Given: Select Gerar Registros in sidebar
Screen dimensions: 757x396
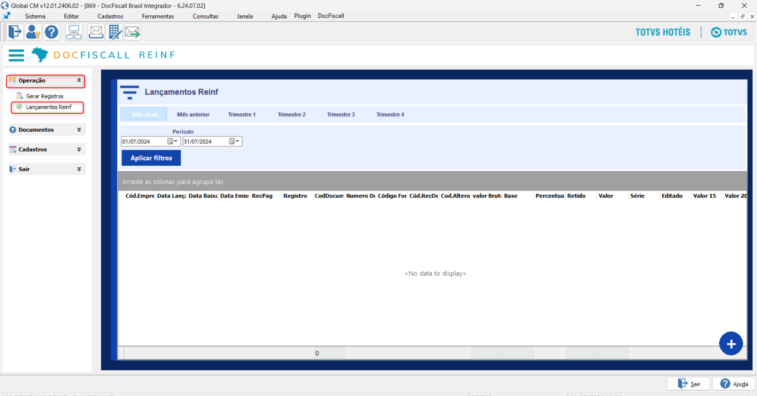Looking at the screenshot, I should pyautogui.click(x=45, y=96).
